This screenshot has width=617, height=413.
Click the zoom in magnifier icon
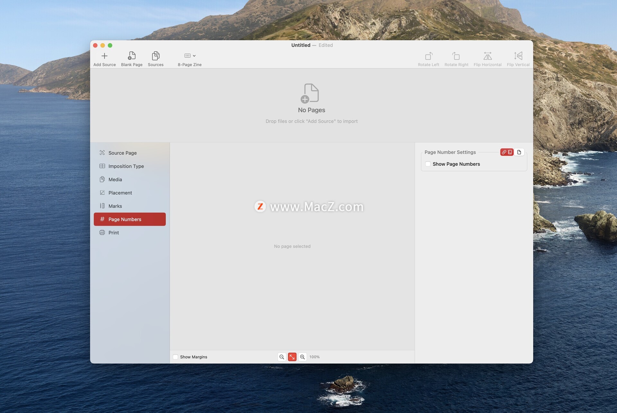(x=302, y=357)
